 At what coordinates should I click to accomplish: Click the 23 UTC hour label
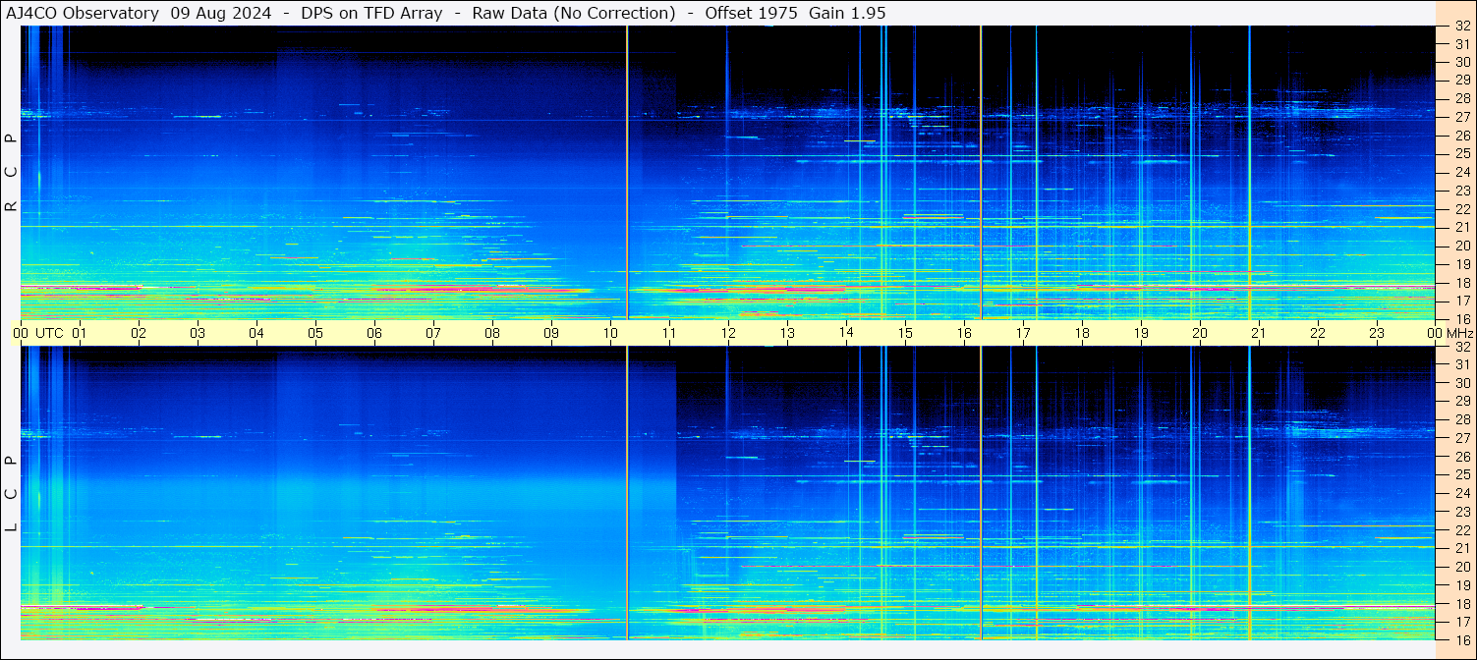(x=1377, y=333)
